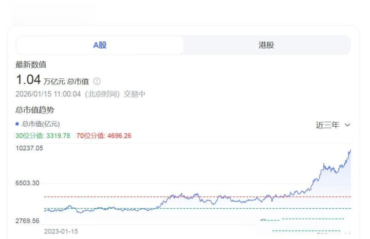Toggle the 总市值(亿元) legend series label
This screenshot has width=370, height=239.
[x=41, y=124]
